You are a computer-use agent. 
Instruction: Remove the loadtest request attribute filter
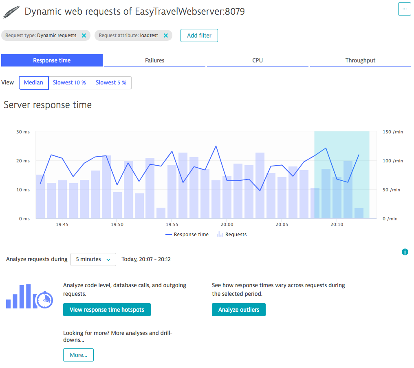point(166,35)
